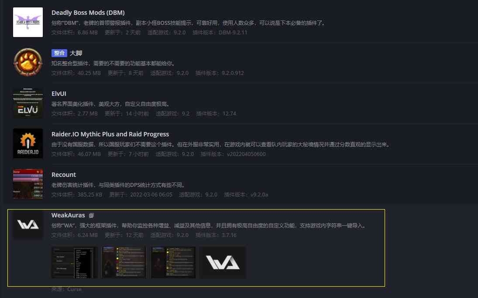Select the Recount addon title
Viewport: 478px width, 298px height.
point(64,175)
